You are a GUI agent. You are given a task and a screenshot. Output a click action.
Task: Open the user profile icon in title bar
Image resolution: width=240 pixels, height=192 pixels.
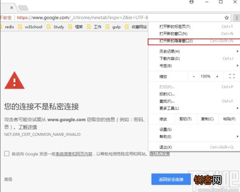191,2
